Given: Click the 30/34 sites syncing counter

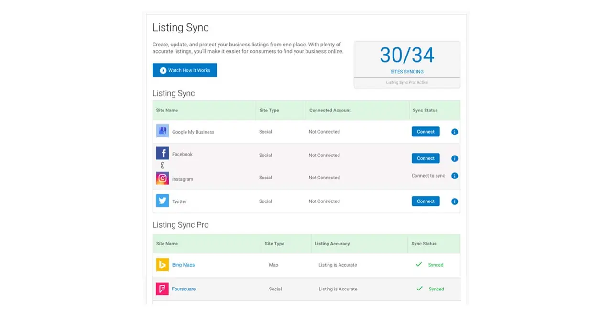Looking at the screenshot, I should (407, 55).
